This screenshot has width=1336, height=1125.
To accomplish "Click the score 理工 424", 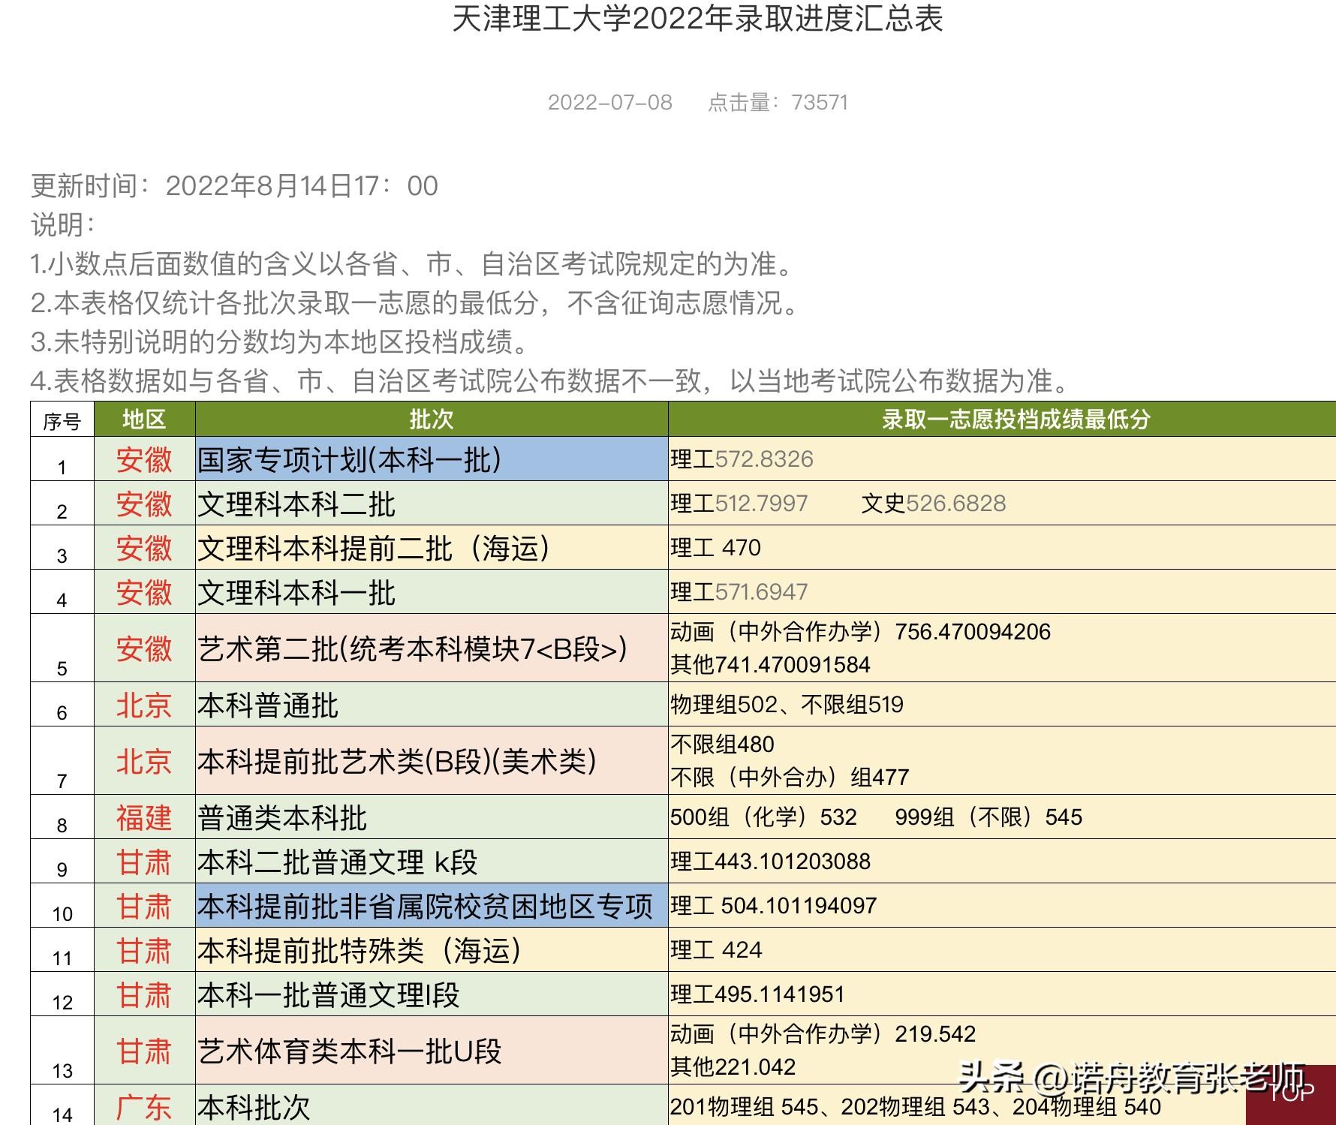I will point(716,950).
